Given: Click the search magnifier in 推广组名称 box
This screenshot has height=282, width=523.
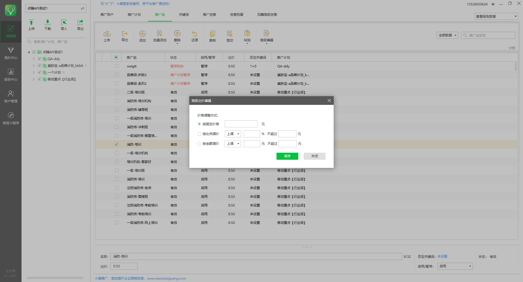Looking at the screenshot, I should click(465, 35).
